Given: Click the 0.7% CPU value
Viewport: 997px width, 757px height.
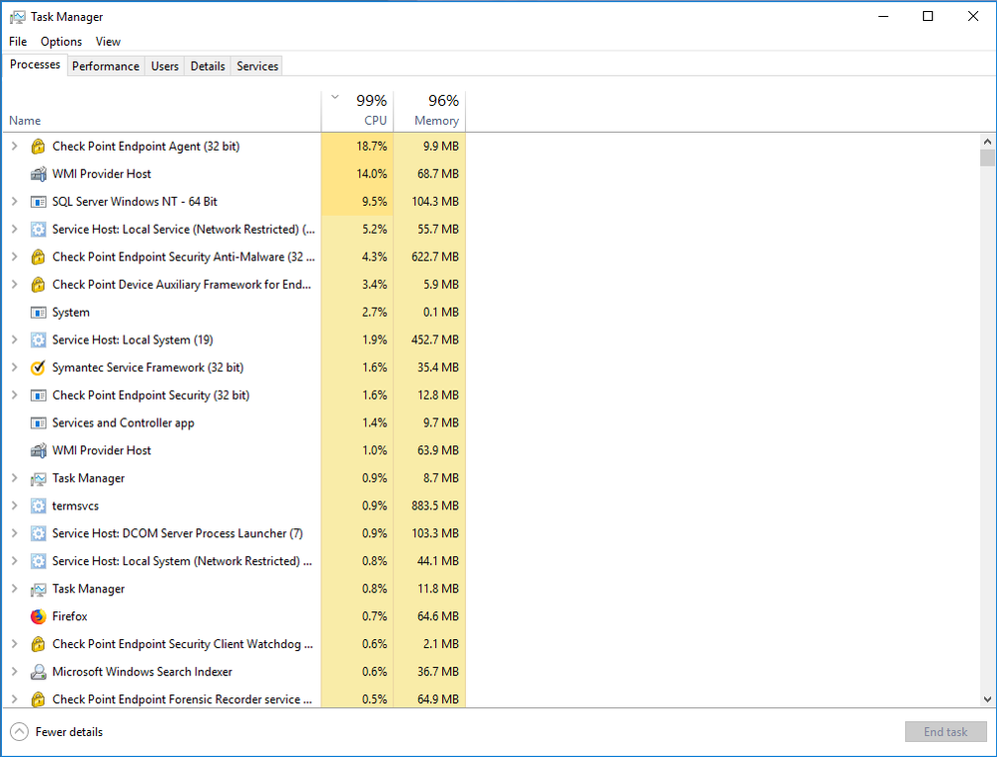Looking at the screenshot, I should [374, 616].
